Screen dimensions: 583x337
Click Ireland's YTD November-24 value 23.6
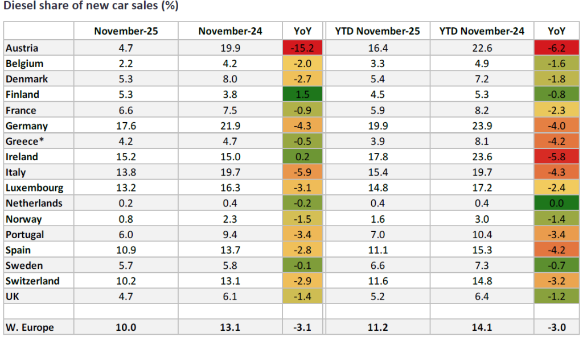482,157
